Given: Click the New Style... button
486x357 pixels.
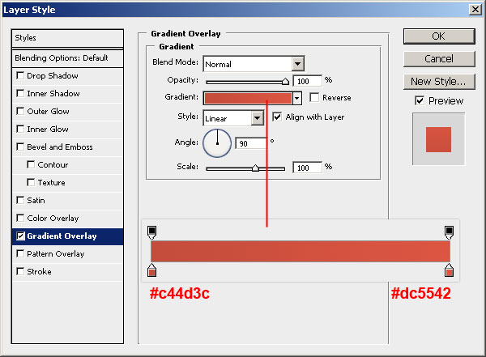Looking at the screenshot, I should (x=437, y=81).
